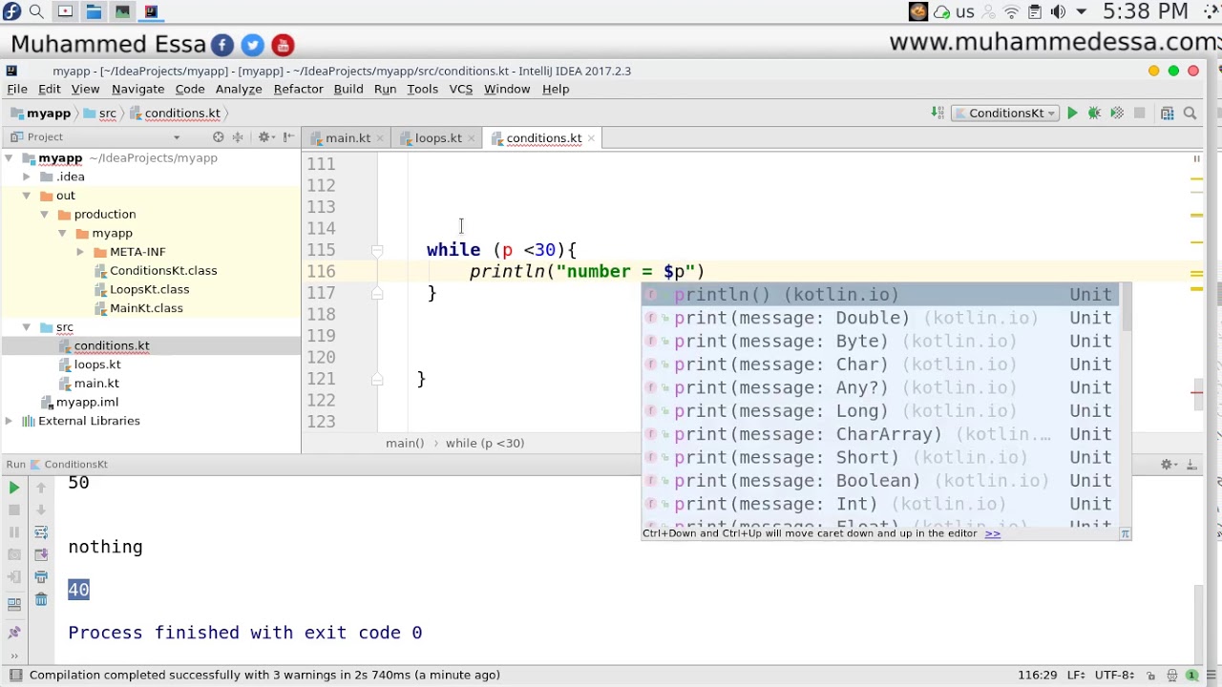Run ConditionsKt with the toolbar Run button

tap(1072, 113)
